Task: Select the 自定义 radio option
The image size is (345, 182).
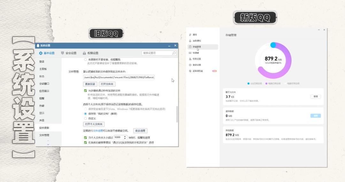Action: click(85, 118)
